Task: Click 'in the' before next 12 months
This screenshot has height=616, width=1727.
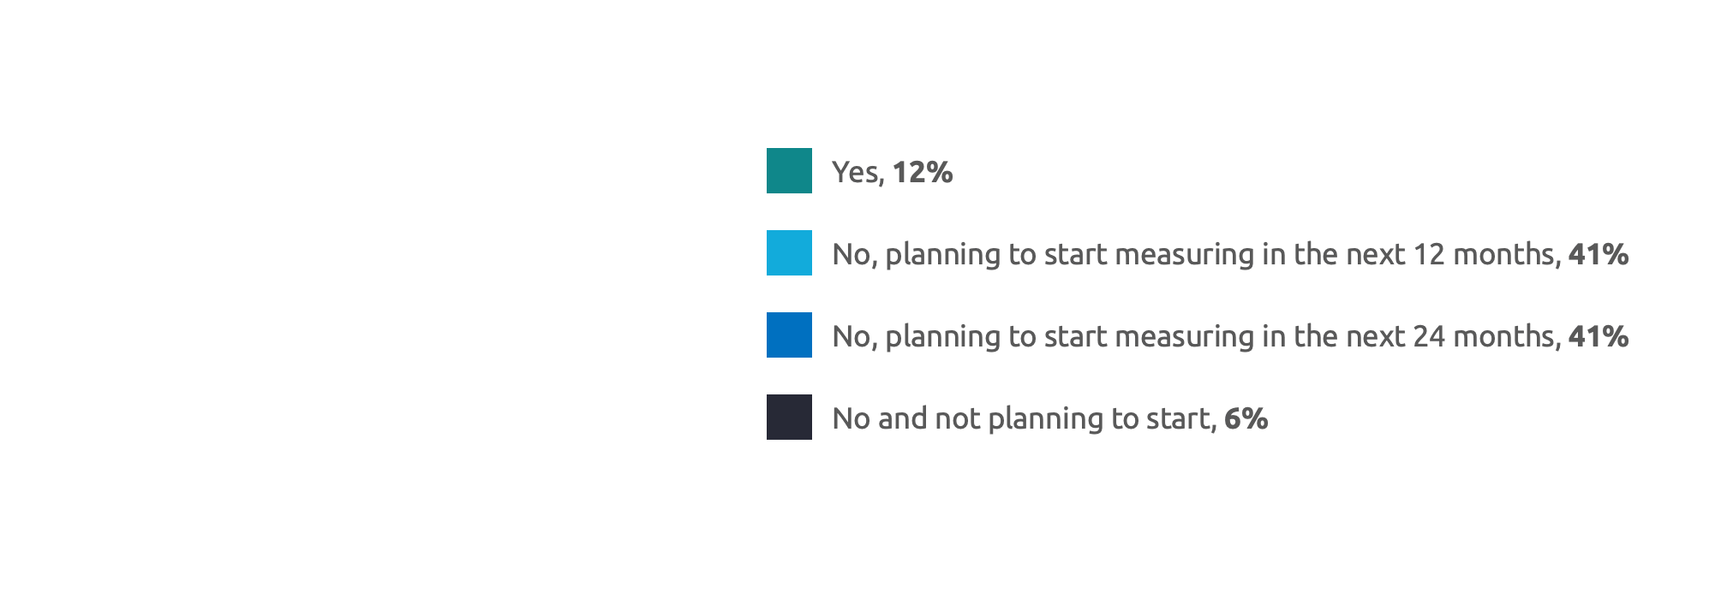Action: 1300,254
